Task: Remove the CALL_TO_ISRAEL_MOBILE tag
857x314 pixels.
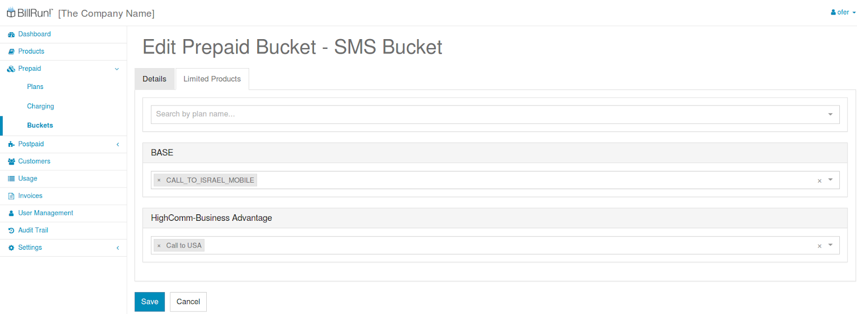Action: 159,180
